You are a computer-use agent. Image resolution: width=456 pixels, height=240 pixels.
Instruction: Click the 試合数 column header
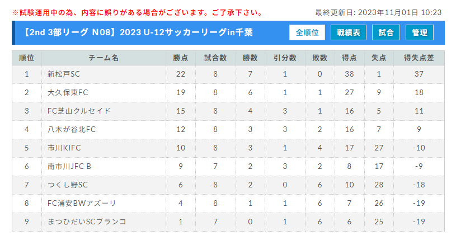point(215,58)
